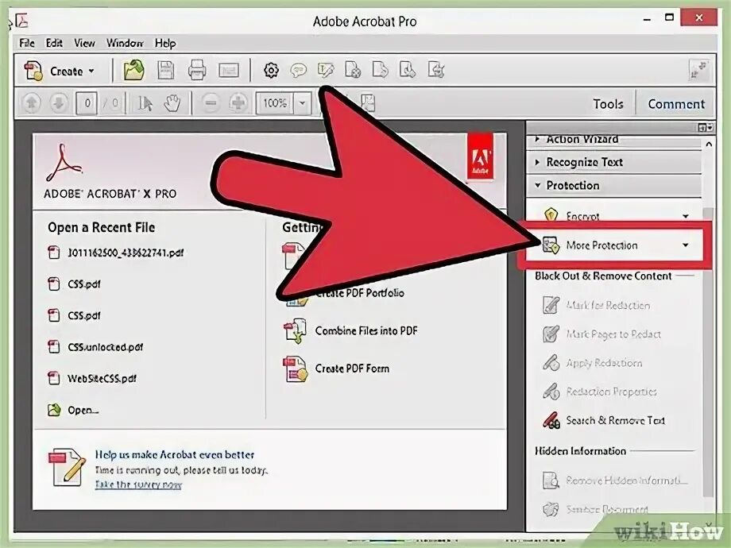Viewport: 731px width, 548px height.
Task: Click the Email envelope toolbar icon
Action: click(229, 71)
